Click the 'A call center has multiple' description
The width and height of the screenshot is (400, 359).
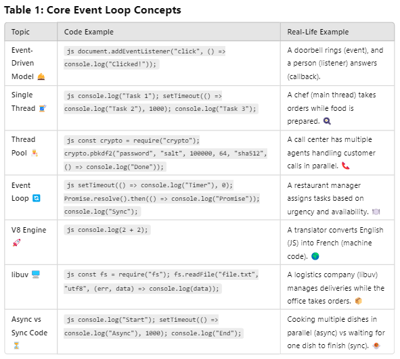pyautogui.click(x=331, y=153)
